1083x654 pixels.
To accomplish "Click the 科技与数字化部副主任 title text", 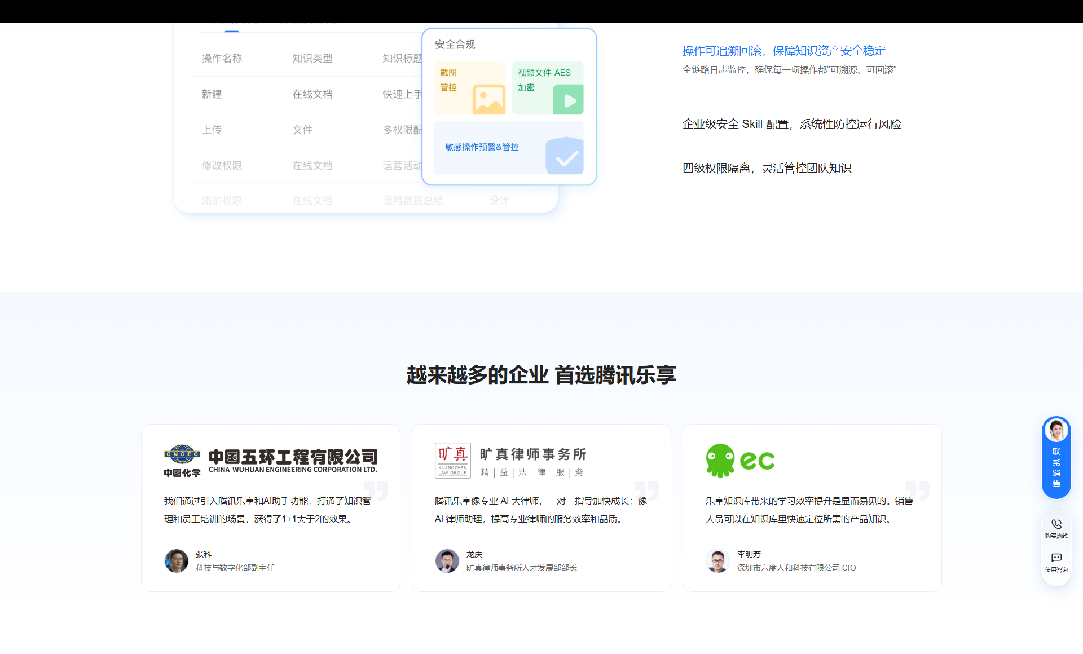I will (x=235, y=568).
